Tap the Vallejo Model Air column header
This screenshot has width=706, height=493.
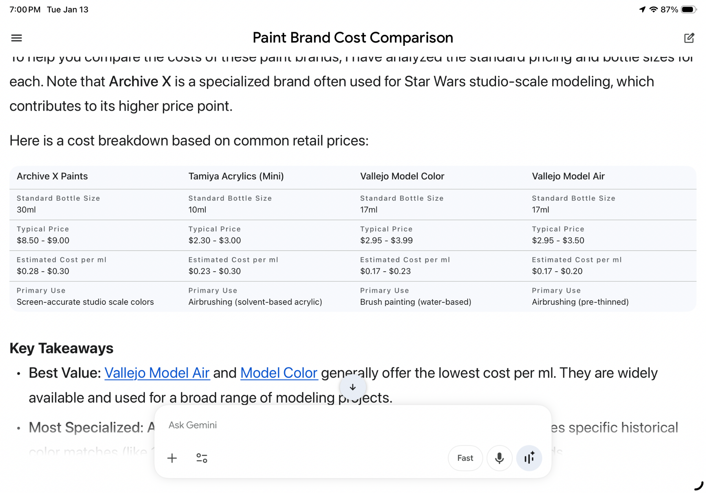tap(568, 176)
